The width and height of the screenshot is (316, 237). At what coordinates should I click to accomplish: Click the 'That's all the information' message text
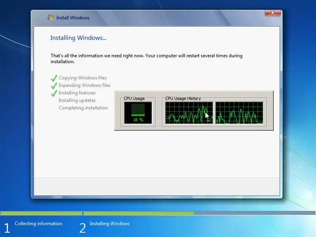click(147, 58)
